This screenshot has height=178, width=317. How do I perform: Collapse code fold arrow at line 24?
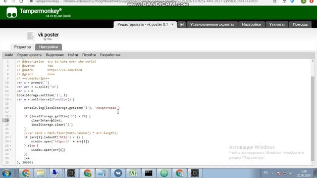[x=10, y=141]
